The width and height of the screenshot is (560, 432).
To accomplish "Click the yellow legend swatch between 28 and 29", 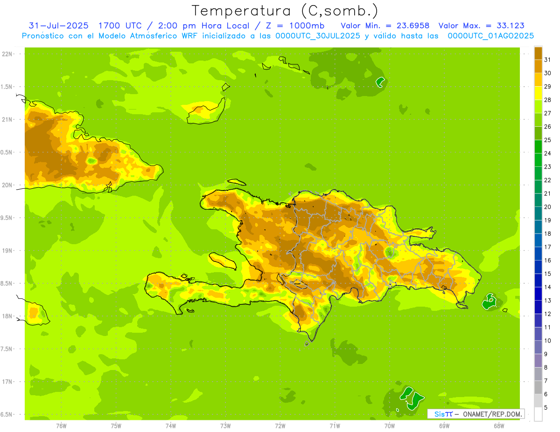I will [538, 93].
